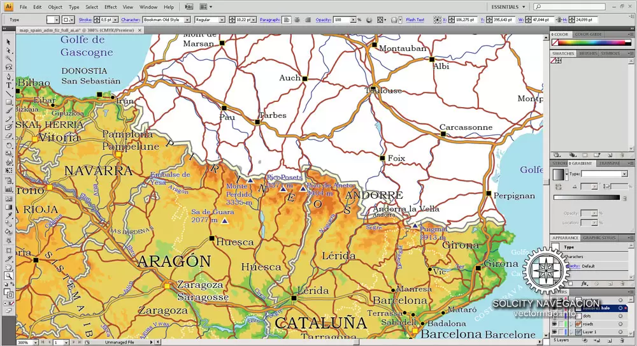
Task: Select the Gradient tool in toolbar
Action: pos(8,206)
